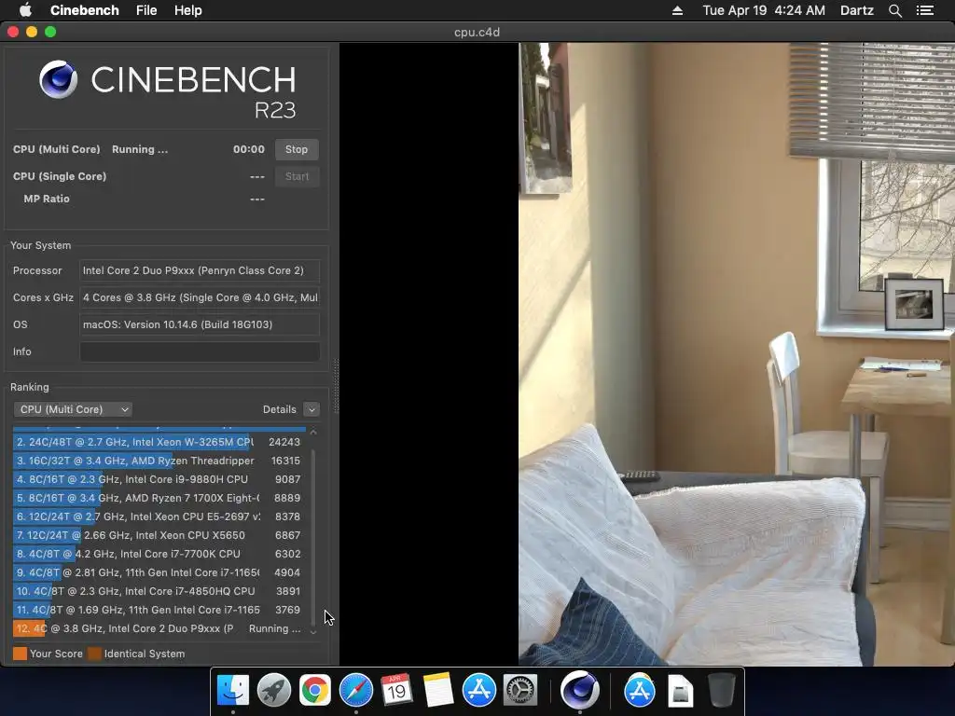The width and height of the screenshot is (955, 716).
Task: Click the eject icon in menu bar
Action: point(677,10)
